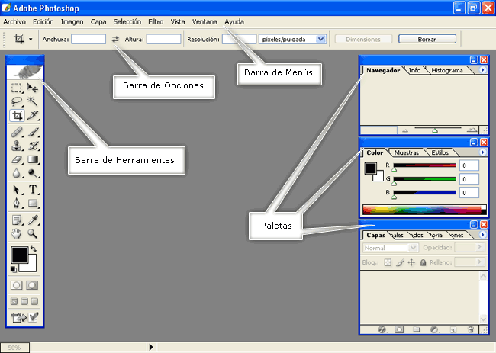Select the Eyedropper tool

[33, 220]
